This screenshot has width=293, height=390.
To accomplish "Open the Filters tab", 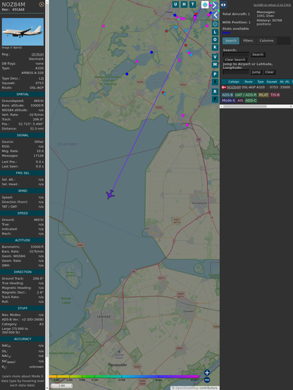I will 248,41.
